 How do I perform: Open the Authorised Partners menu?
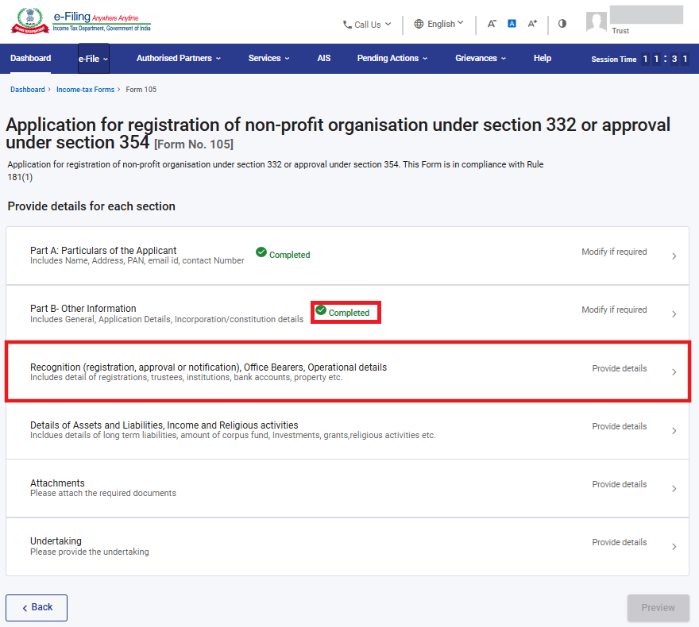coord(178,59)
